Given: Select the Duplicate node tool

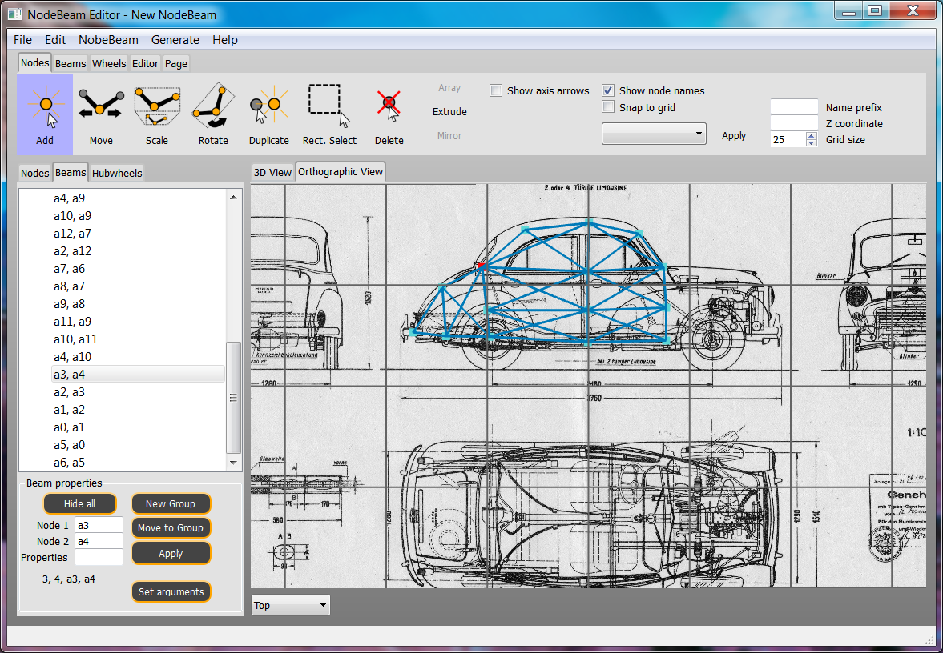Looking at the screenshot, I should (x=269, y=114).
